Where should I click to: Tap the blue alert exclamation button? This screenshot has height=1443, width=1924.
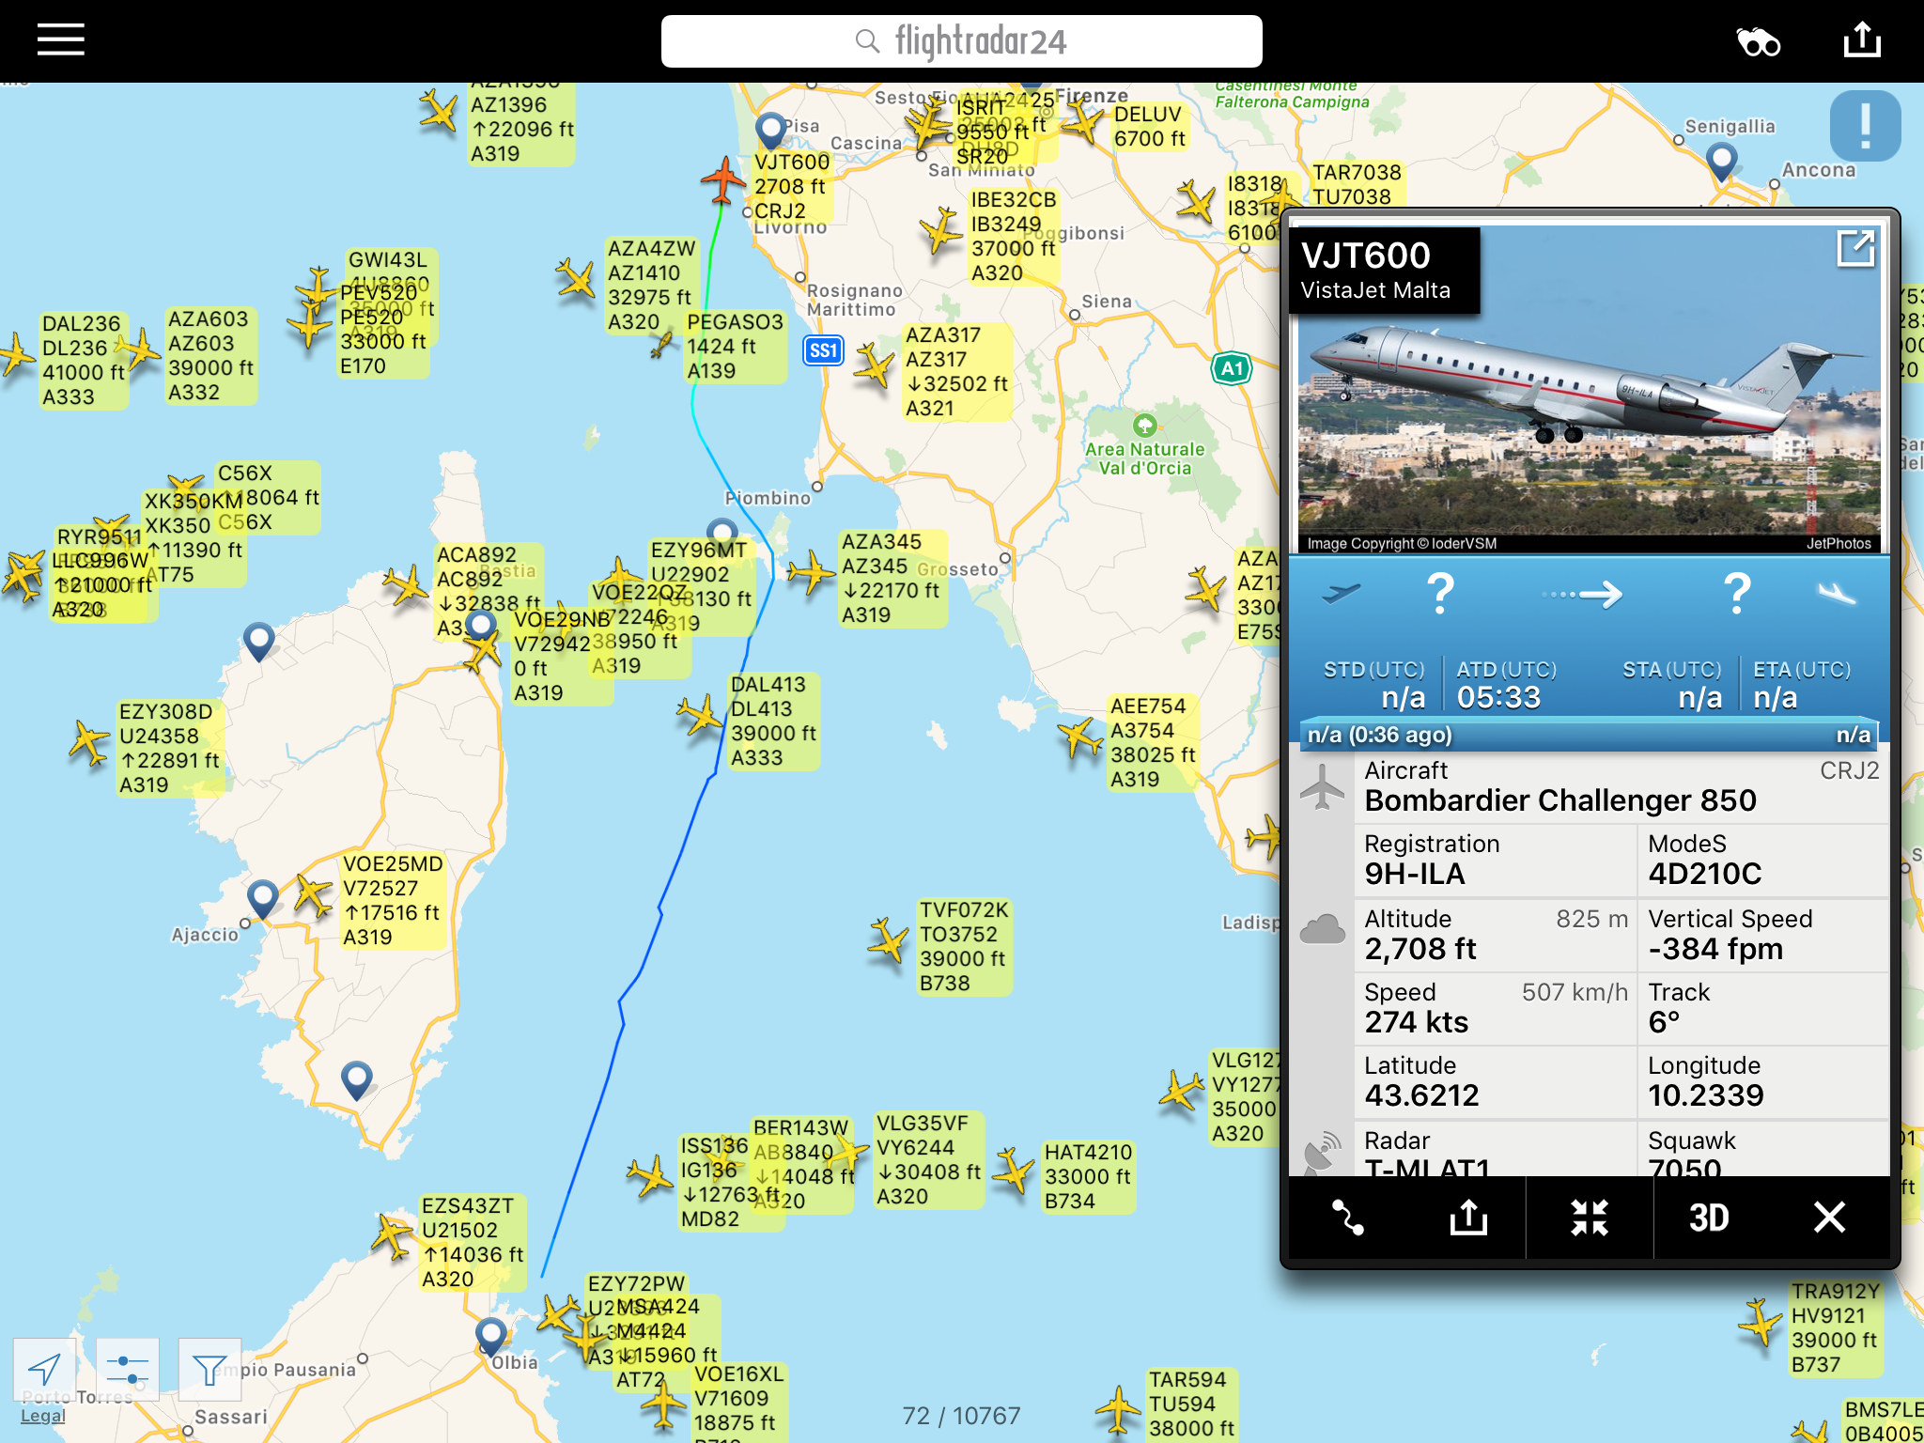[x=1865, y=126]
